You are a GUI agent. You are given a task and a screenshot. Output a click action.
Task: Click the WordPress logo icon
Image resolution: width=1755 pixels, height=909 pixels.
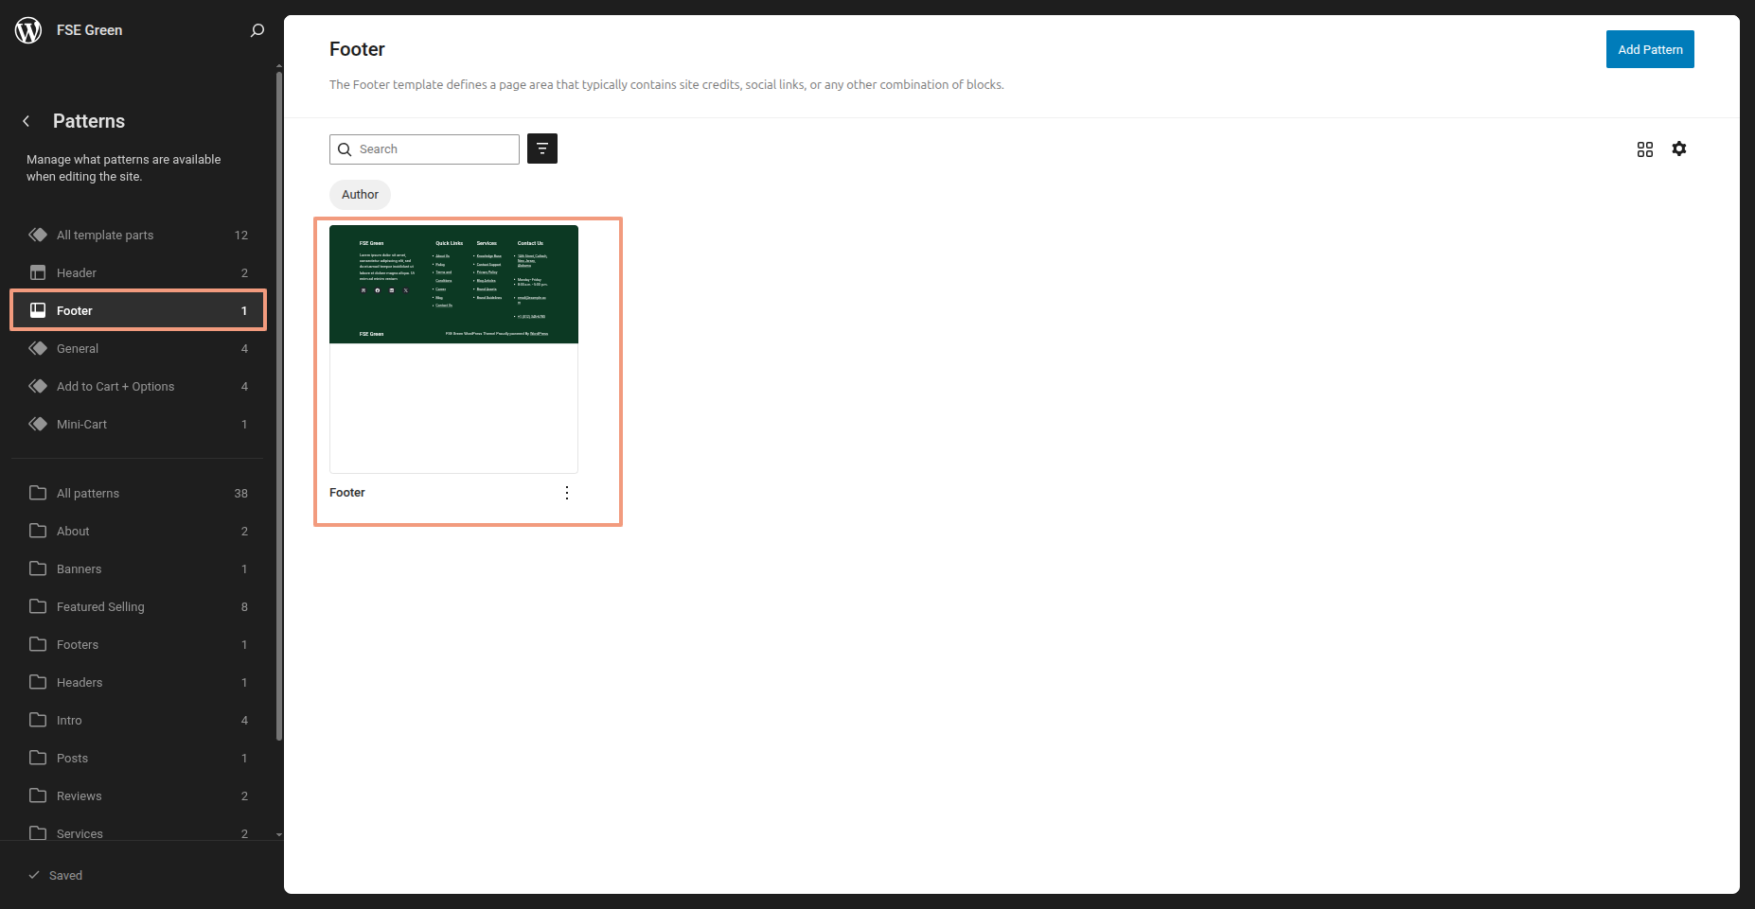(x=28, y=30)
